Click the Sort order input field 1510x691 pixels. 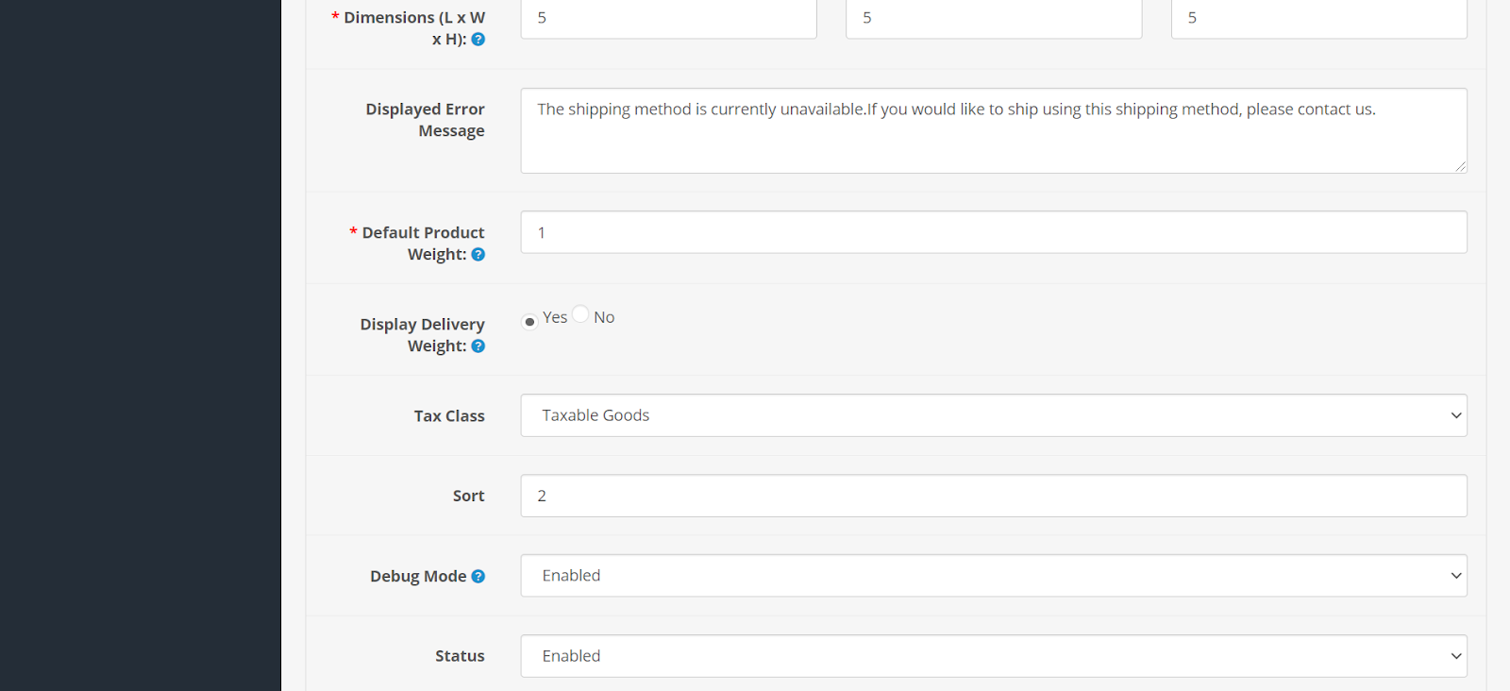point(994,496)
